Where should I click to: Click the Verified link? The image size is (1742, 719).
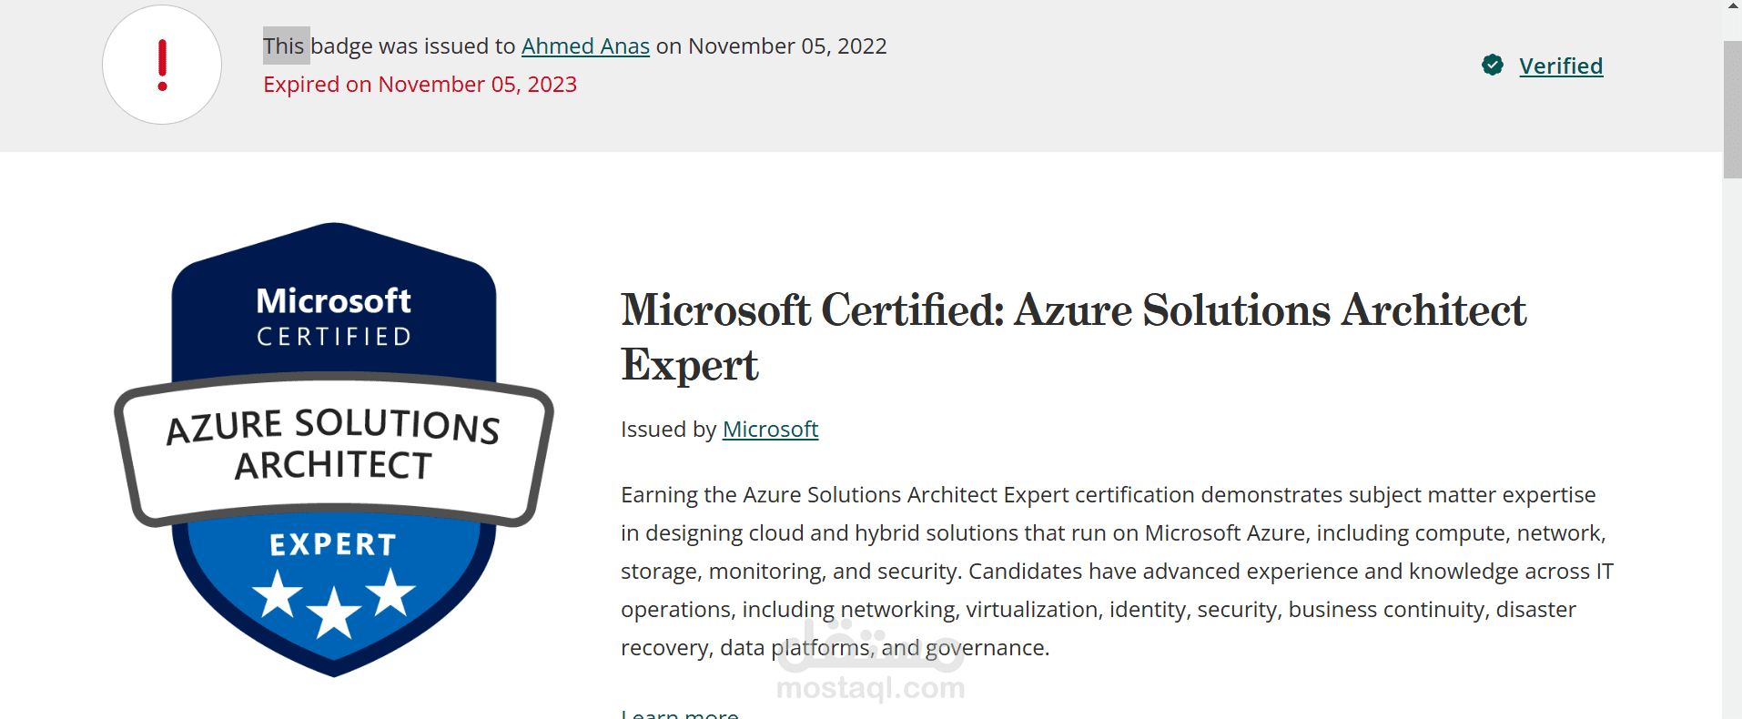pos(1560,65)
